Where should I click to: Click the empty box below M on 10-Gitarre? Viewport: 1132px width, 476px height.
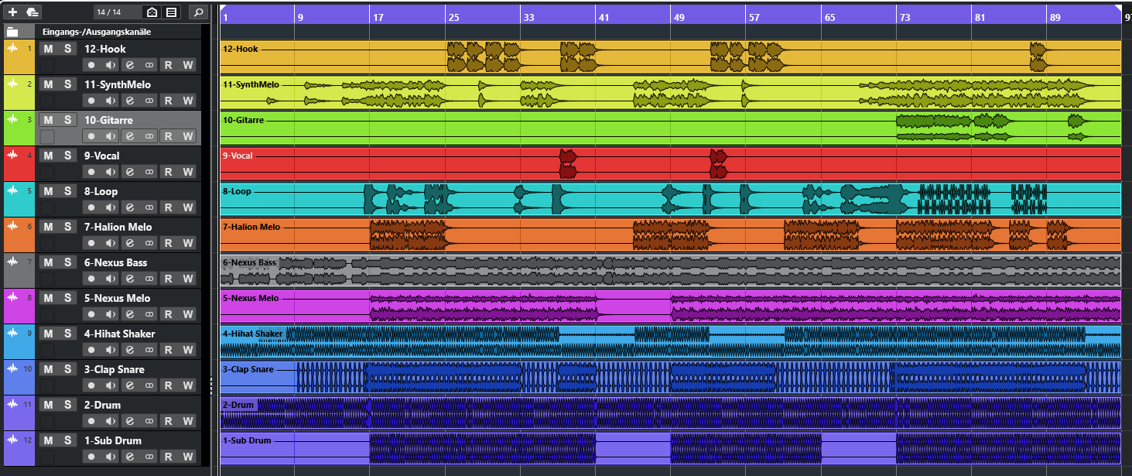(48, 136)
